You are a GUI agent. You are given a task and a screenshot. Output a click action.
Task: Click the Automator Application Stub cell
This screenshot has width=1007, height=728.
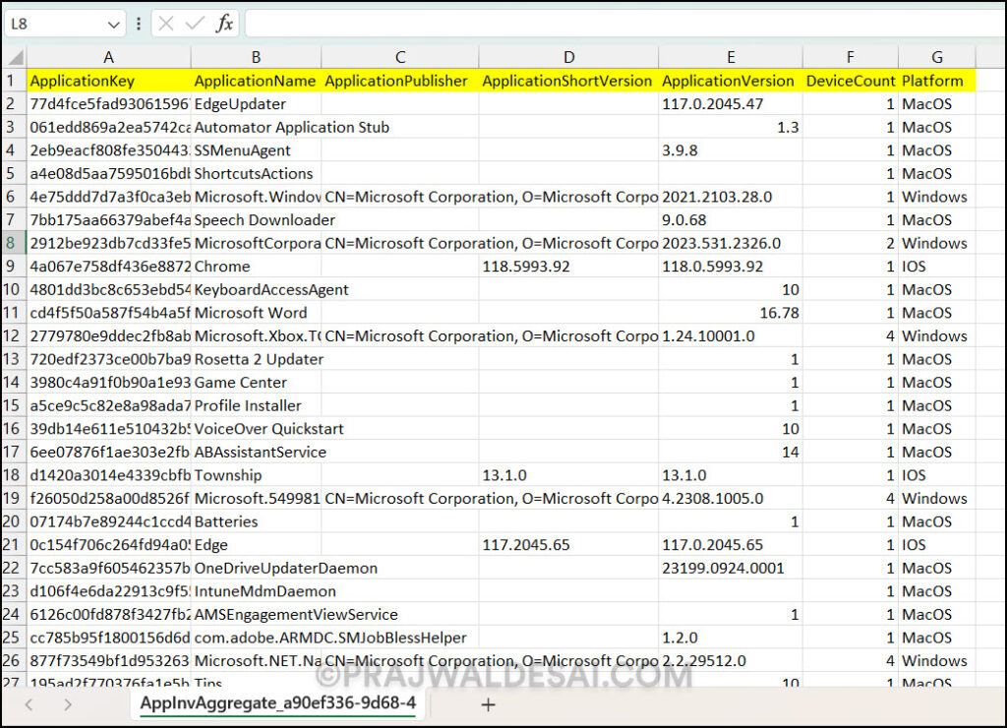click(256, 127)
